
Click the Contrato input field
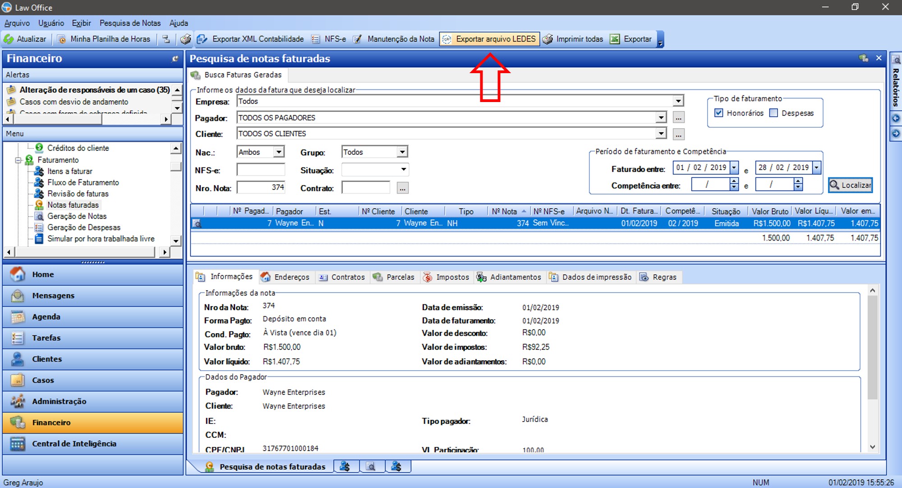tap(366, 187)
